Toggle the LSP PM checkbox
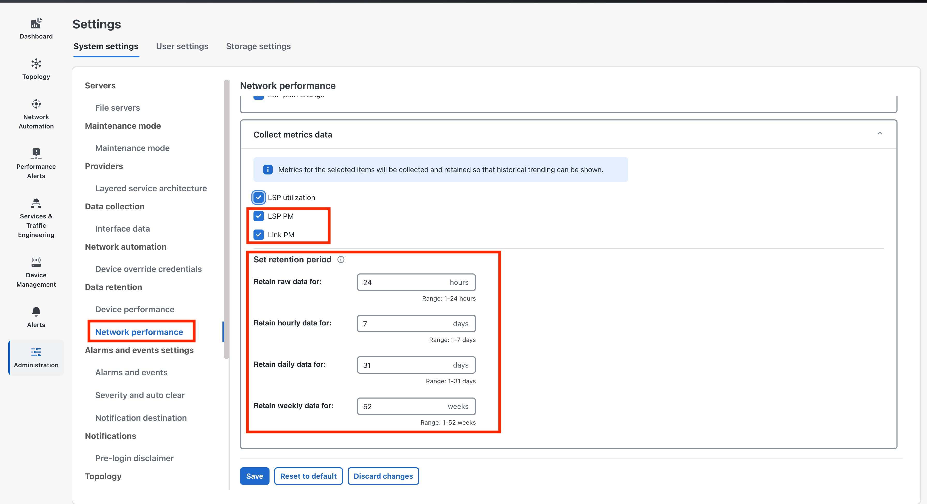Image resolution: width=927 pixels, height=504 pixels. (x=258, y=216)
